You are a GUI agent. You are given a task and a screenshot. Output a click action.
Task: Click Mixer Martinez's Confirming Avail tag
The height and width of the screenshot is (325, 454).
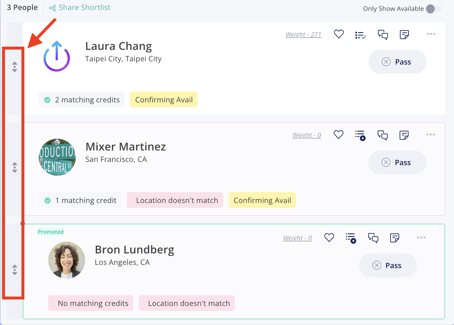click(x=262, y=200)
